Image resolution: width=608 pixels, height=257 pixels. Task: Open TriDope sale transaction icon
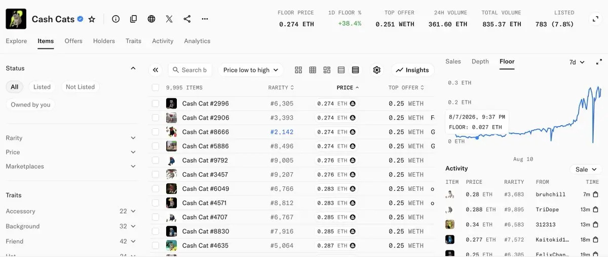coord(595,210)
